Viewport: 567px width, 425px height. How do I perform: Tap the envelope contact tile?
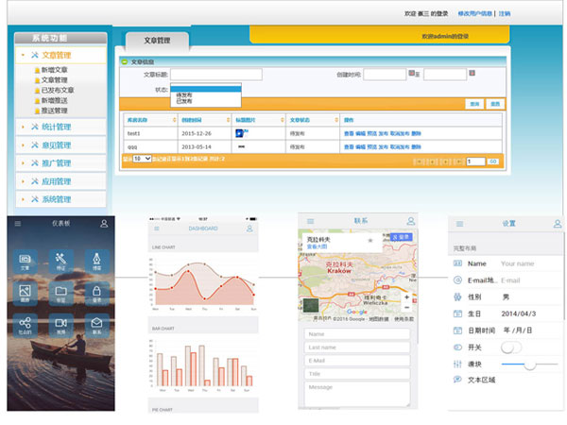coord(95,325)
